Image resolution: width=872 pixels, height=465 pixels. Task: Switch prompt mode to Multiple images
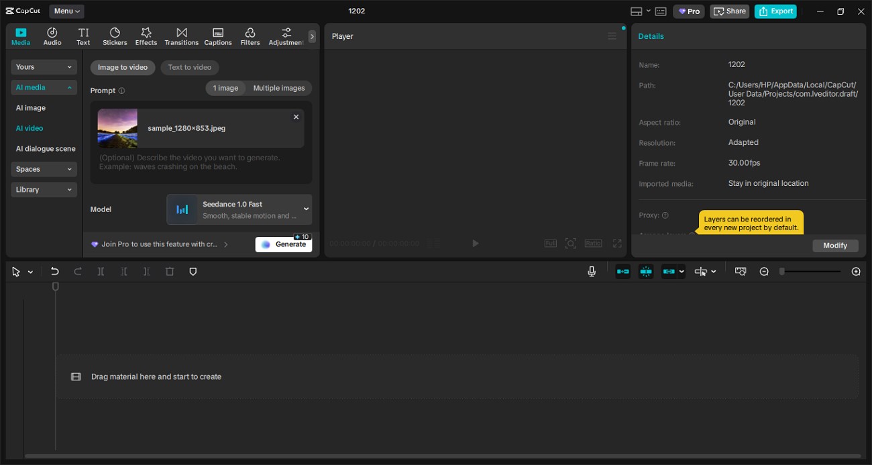(x=279, y=88)
